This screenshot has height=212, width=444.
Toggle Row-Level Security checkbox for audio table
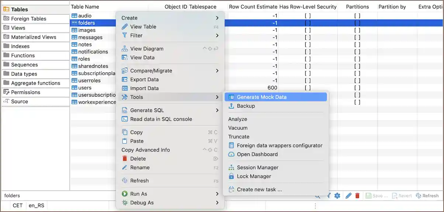308,16
